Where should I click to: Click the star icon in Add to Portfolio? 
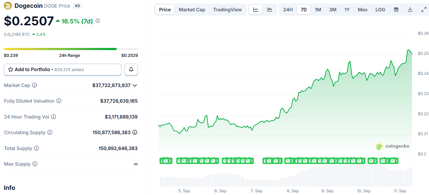tap(11, 69)
